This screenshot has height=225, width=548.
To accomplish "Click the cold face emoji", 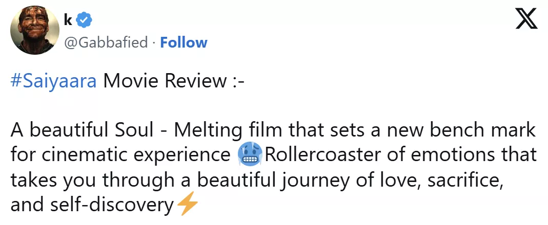I will click(250, 154).
